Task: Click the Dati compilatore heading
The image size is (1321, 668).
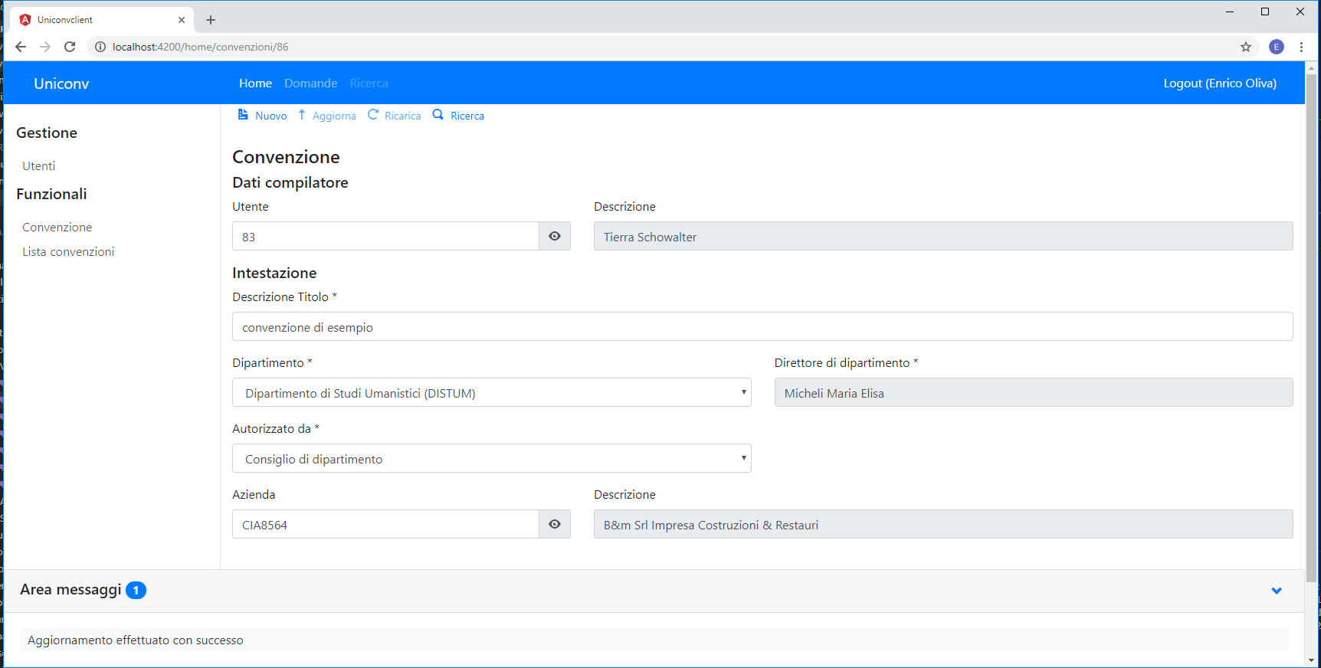Action: coord(290,182)
